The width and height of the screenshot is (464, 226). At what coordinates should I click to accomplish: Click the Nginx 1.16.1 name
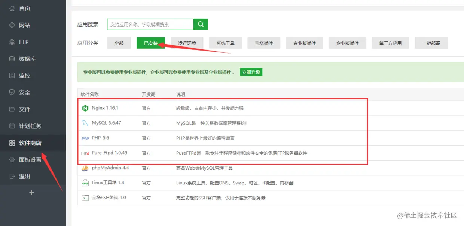pos(105,108)
